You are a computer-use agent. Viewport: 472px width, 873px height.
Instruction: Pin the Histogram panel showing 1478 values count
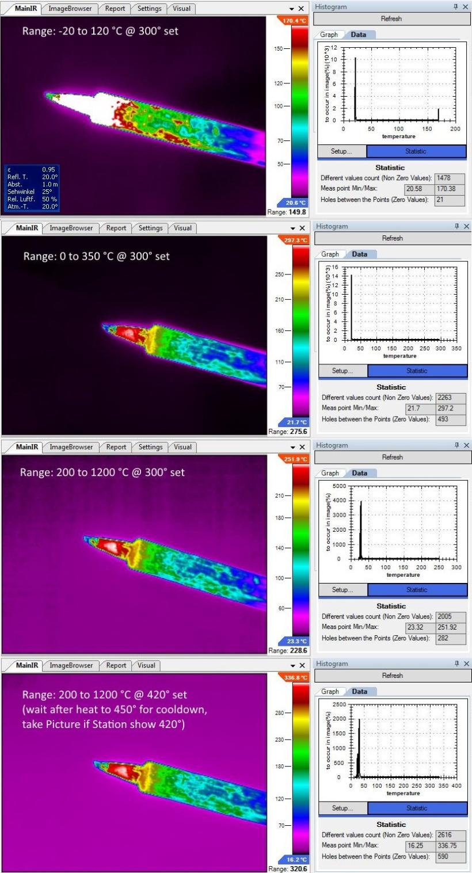[x=456, y=7]
